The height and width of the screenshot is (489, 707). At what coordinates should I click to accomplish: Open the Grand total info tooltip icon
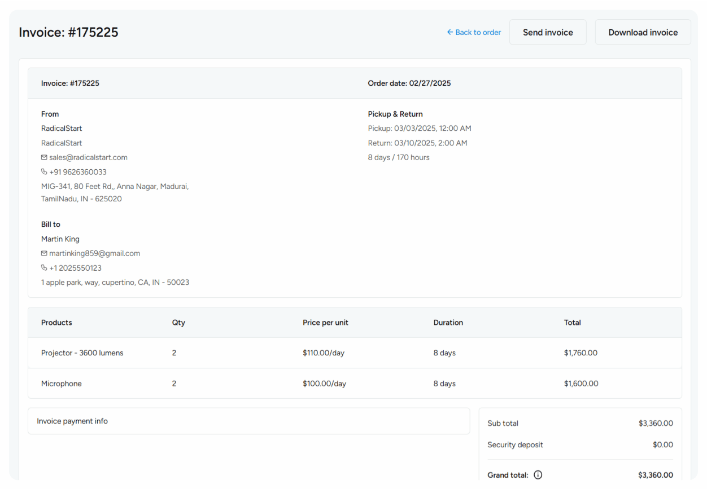coord(538,474)
